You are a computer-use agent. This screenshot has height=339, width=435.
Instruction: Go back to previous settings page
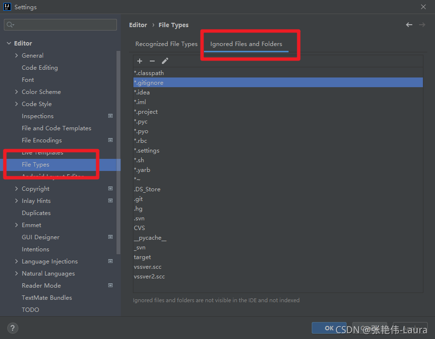click(409, 25)
